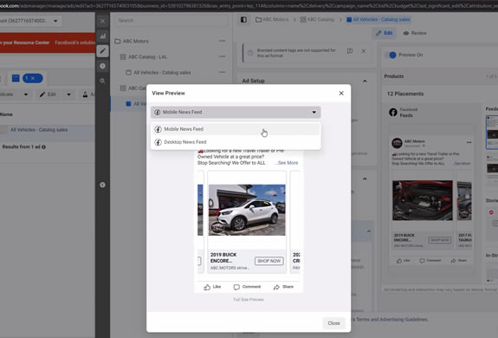Click the white Buick Encore car image
This screenshot has height=338, width=498.
(247, 210)
